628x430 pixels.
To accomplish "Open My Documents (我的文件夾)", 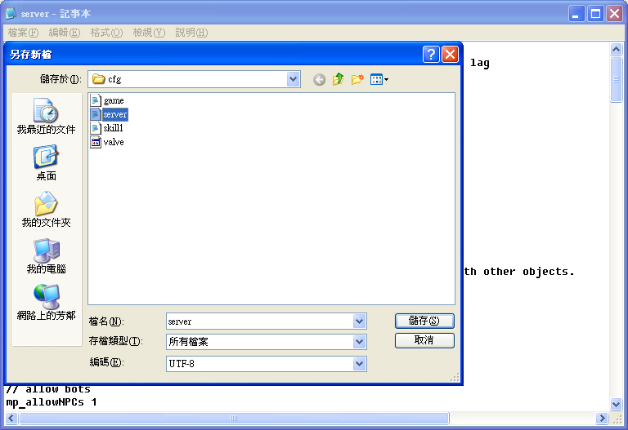I will coord(46,210).
